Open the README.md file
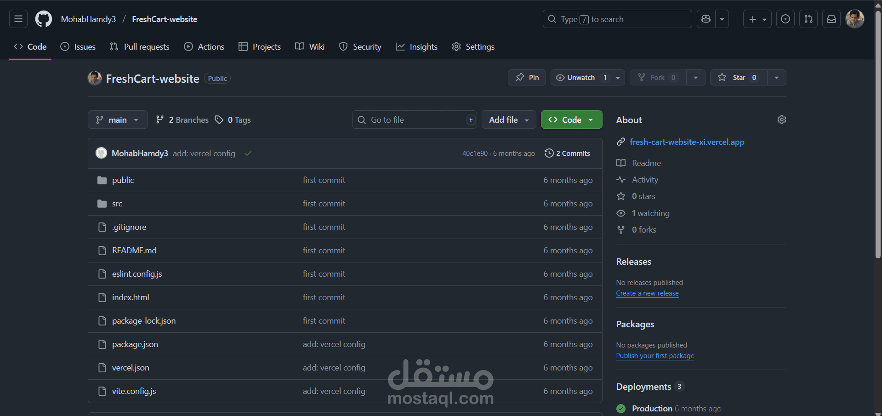The image size is (882, 416). pos(134,251)
